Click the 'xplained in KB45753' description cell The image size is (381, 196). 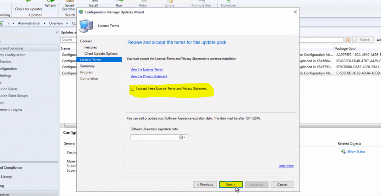click(316, 67)
